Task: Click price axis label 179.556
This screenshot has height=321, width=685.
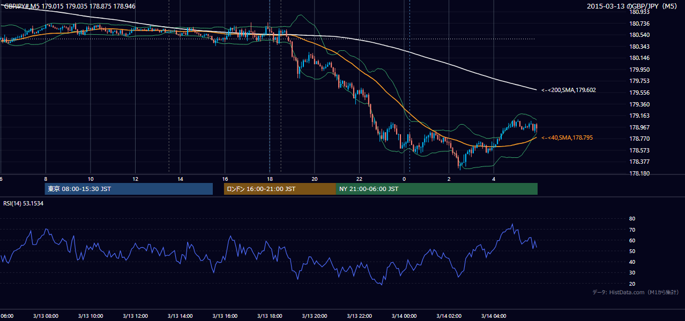Action: [639, 93]
